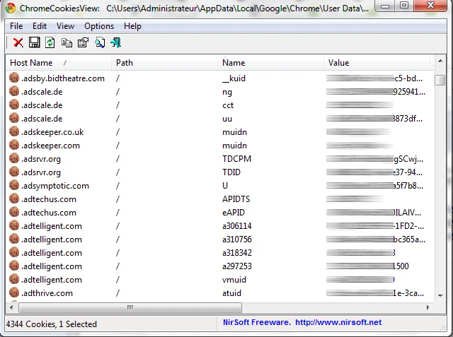The width and height of the screenshot is (453, 337).
Task: Select the .adthrive.com atuid row
Action: (219, 293)
